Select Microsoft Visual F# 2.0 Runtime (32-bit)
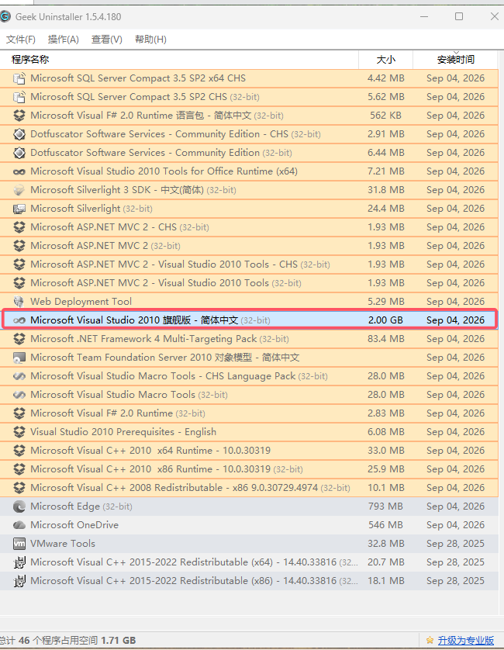 coord(249,413)
